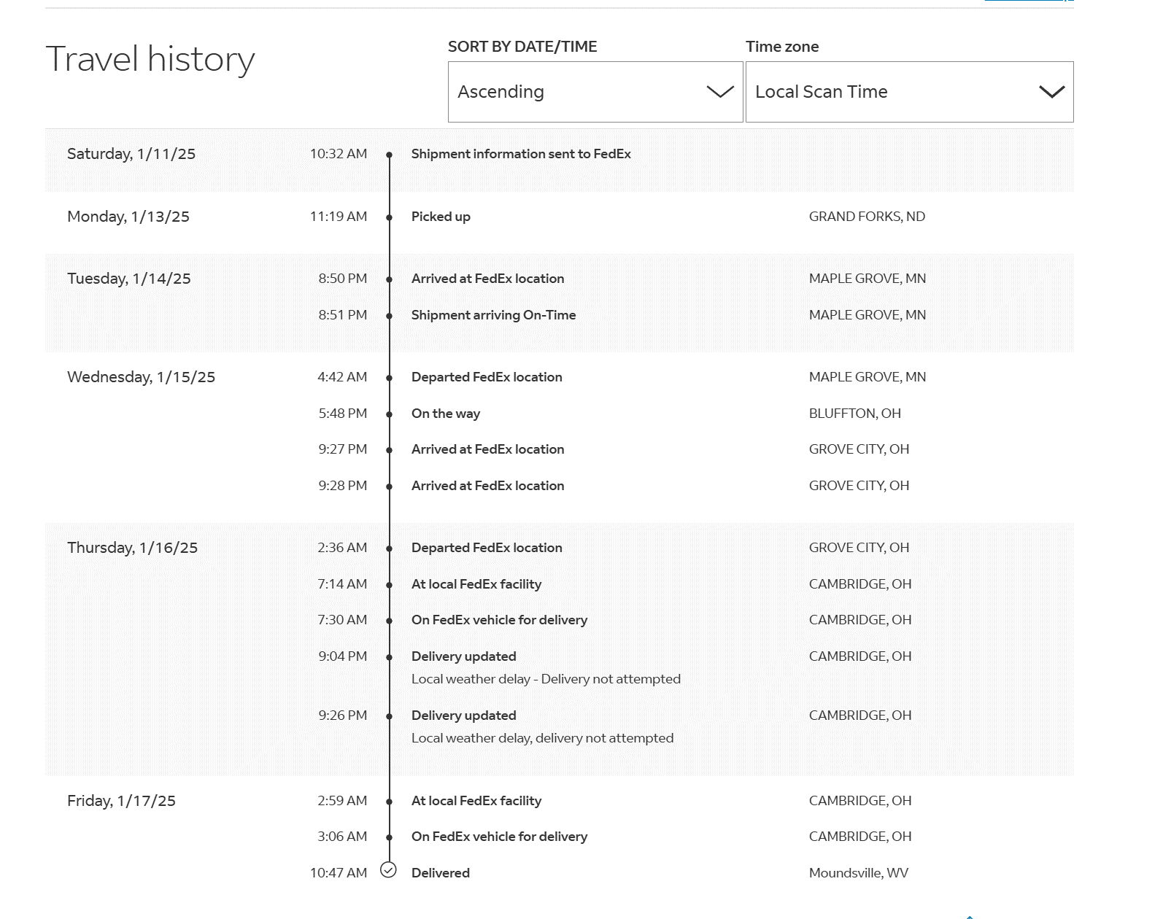Click the BLUFFTON, OH location
The height and width of the screenshot is (919, 1163).
(x=855, y=414)
